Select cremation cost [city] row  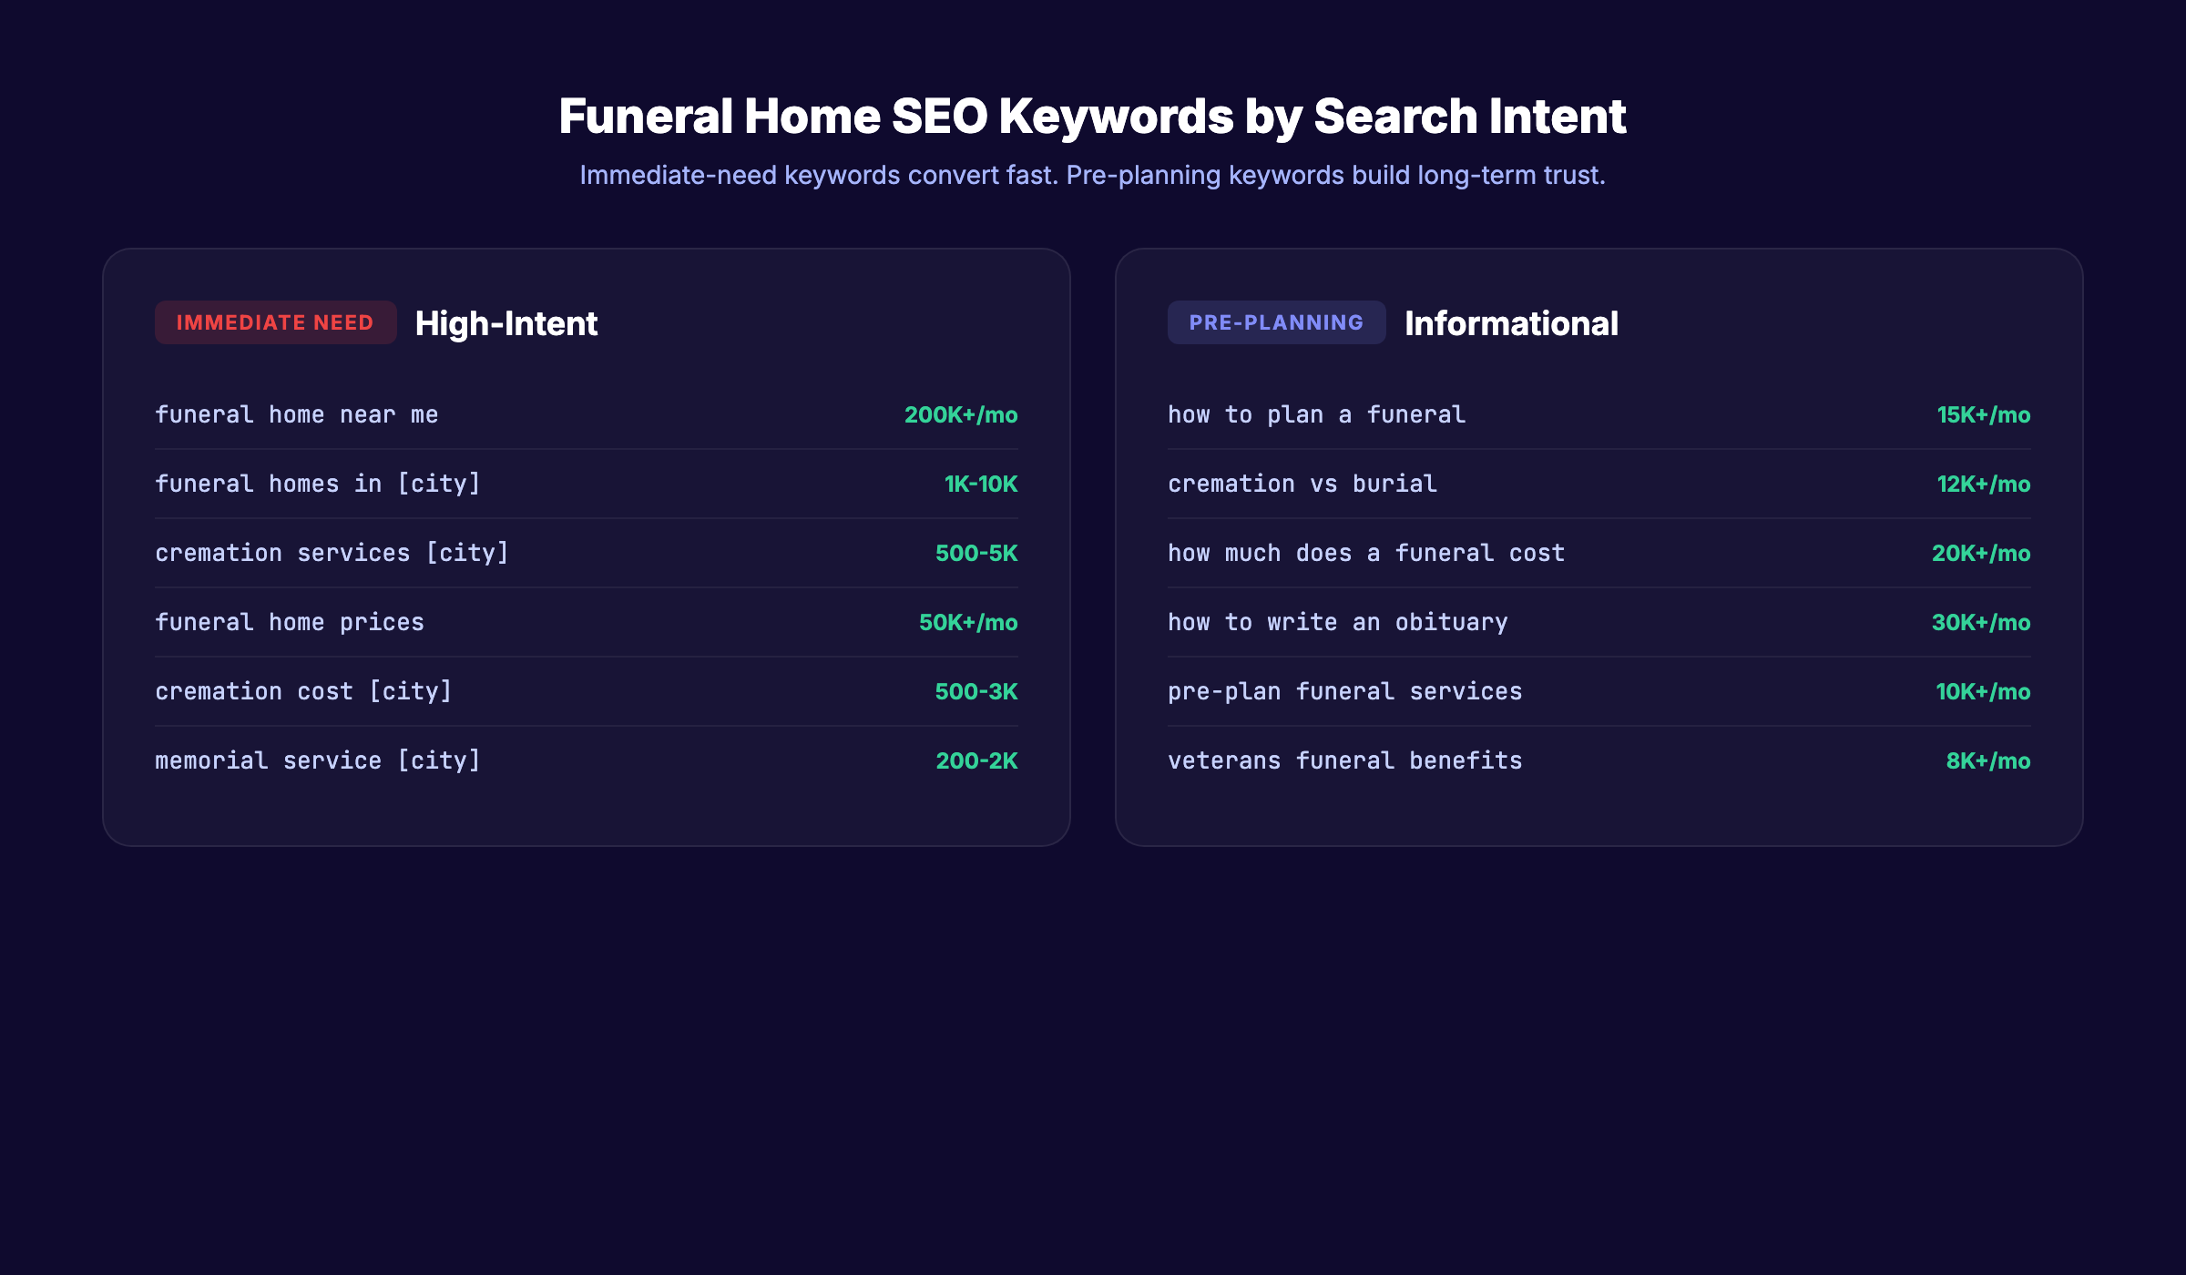coord(303,691)
